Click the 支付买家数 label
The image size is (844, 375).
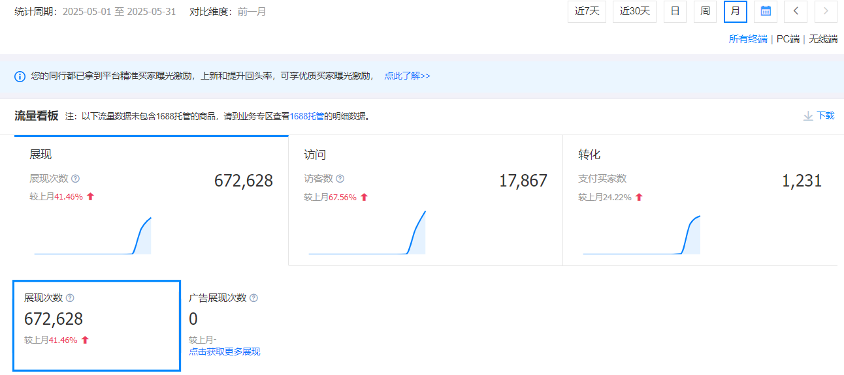602,179
